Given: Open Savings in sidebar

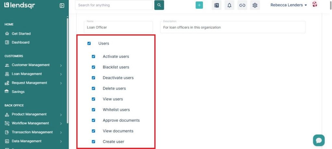Looking at the screenshot, I should [18, 92].
